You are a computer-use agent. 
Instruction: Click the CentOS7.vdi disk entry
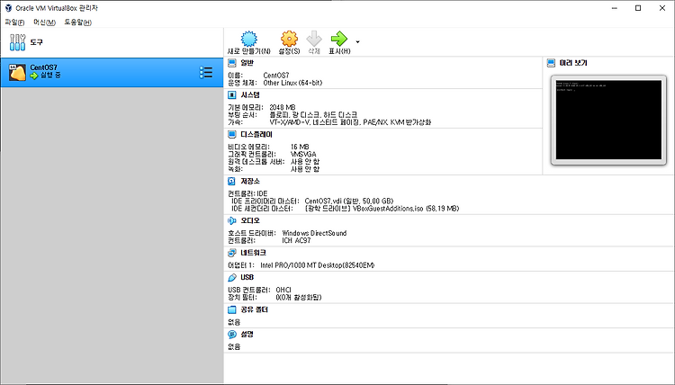349,201
